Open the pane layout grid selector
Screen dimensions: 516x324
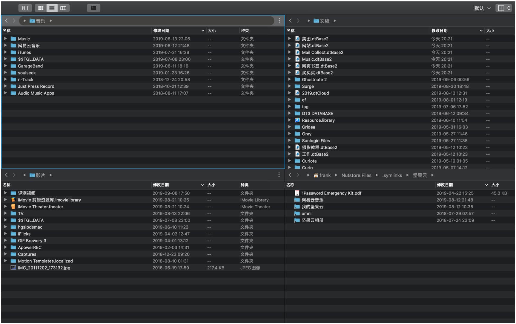[x=504, y=8]
